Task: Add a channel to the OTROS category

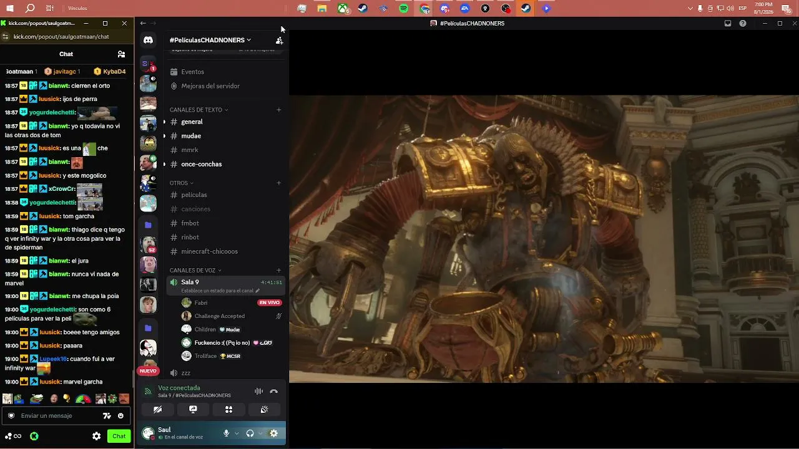Action: coord(278,183)
